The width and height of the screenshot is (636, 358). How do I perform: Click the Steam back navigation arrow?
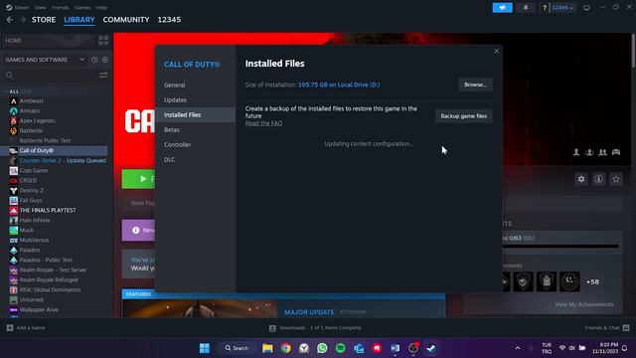click(x=10, y=20)
